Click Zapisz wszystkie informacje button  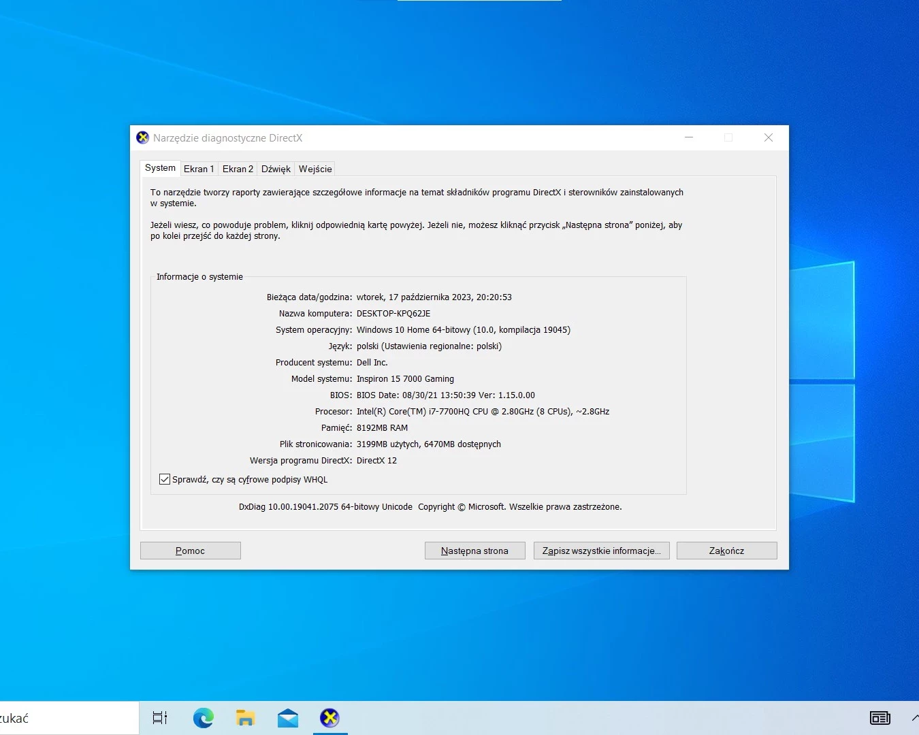point(602,551)
